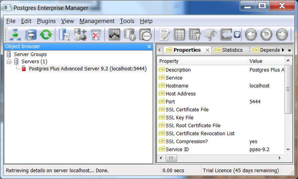
Task: Open the SQL magnifier profiler icon
Action: 145,35
